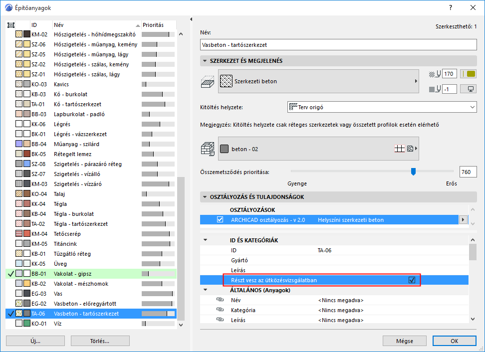Image resolution: width=485 pixels, height=352 pixels.
Task: Click the Új... button
Action: 35,341
